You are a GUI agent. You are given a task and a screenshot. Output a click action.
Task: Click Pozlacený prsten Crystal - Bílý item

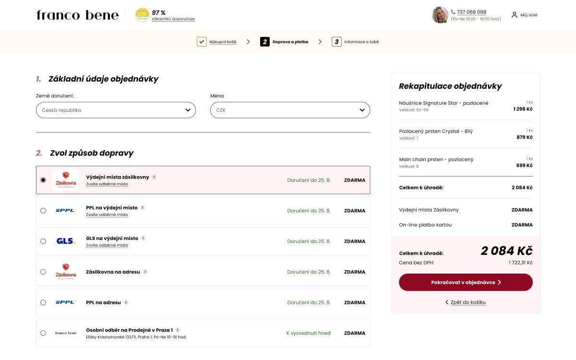tap(436, 131)
